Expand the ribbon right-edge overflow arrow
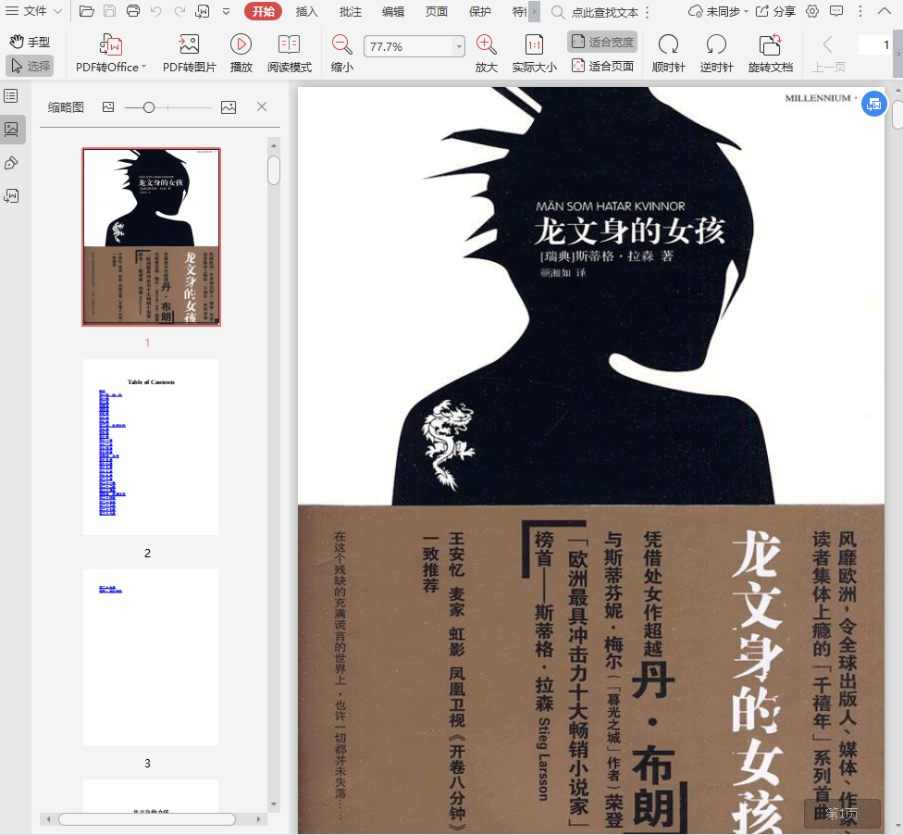Screen dimensions: 903x835 [x=897, y=54]
